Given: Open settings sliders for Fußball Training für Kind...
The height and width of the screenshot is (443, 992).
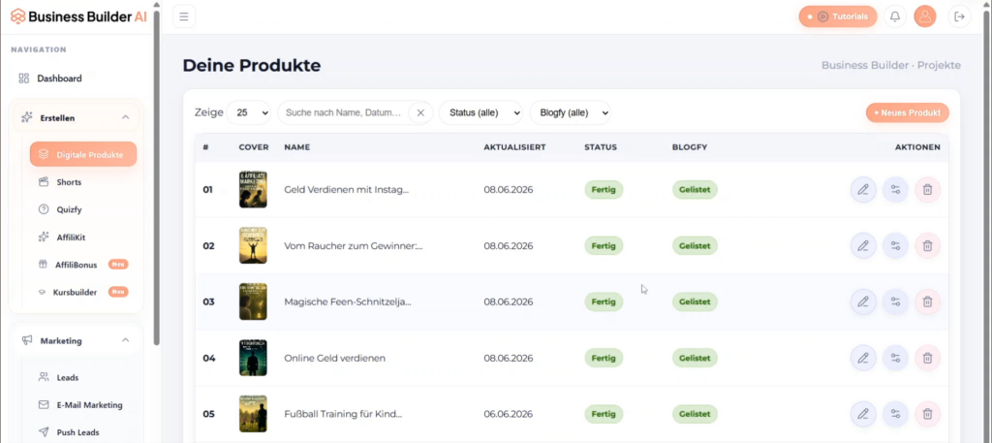Looking at the screenshot, I should 895,414.
